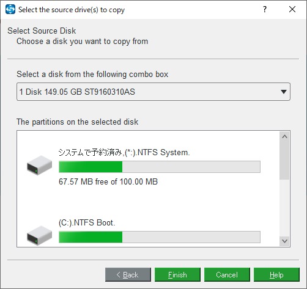
Task: Click the MiniTool app icon in title bar
Action: click(10, 9)
